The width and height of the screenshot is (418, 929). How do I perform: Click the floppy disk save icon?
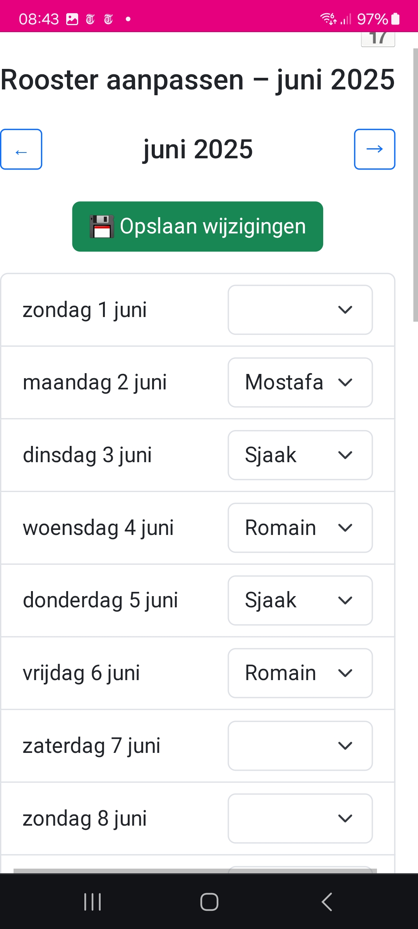[101, 226]
